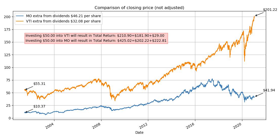Click the Date axis label
This screenshot has width=278, height=138.
139,132
